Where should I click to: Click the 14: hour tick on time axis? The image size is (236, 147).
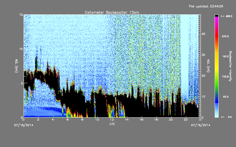[x=127, y=120]
